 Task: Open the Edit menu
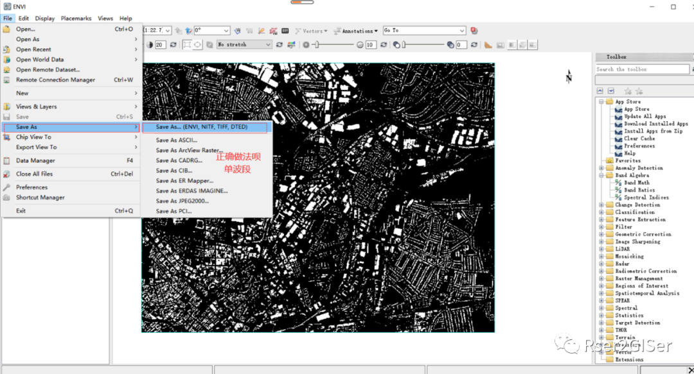24,18
